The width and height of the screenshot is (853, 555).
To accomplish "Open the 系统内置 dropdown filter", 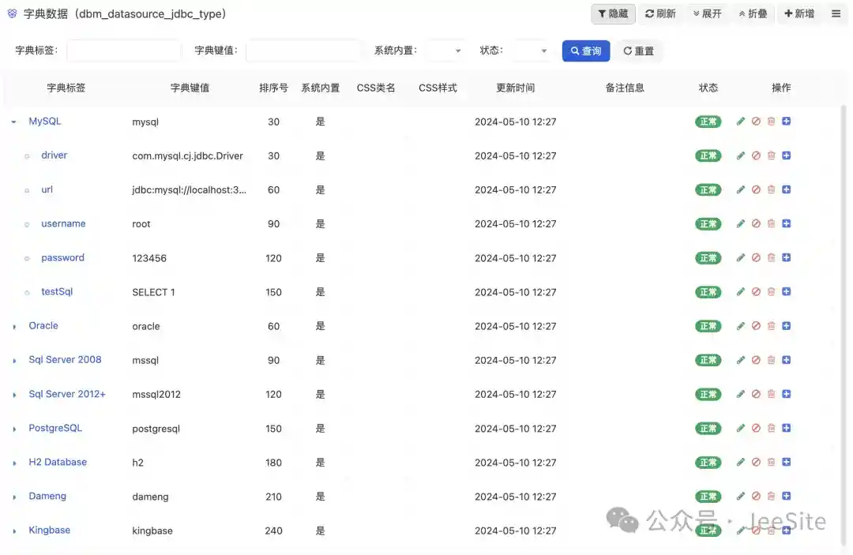I will (445, 51).
